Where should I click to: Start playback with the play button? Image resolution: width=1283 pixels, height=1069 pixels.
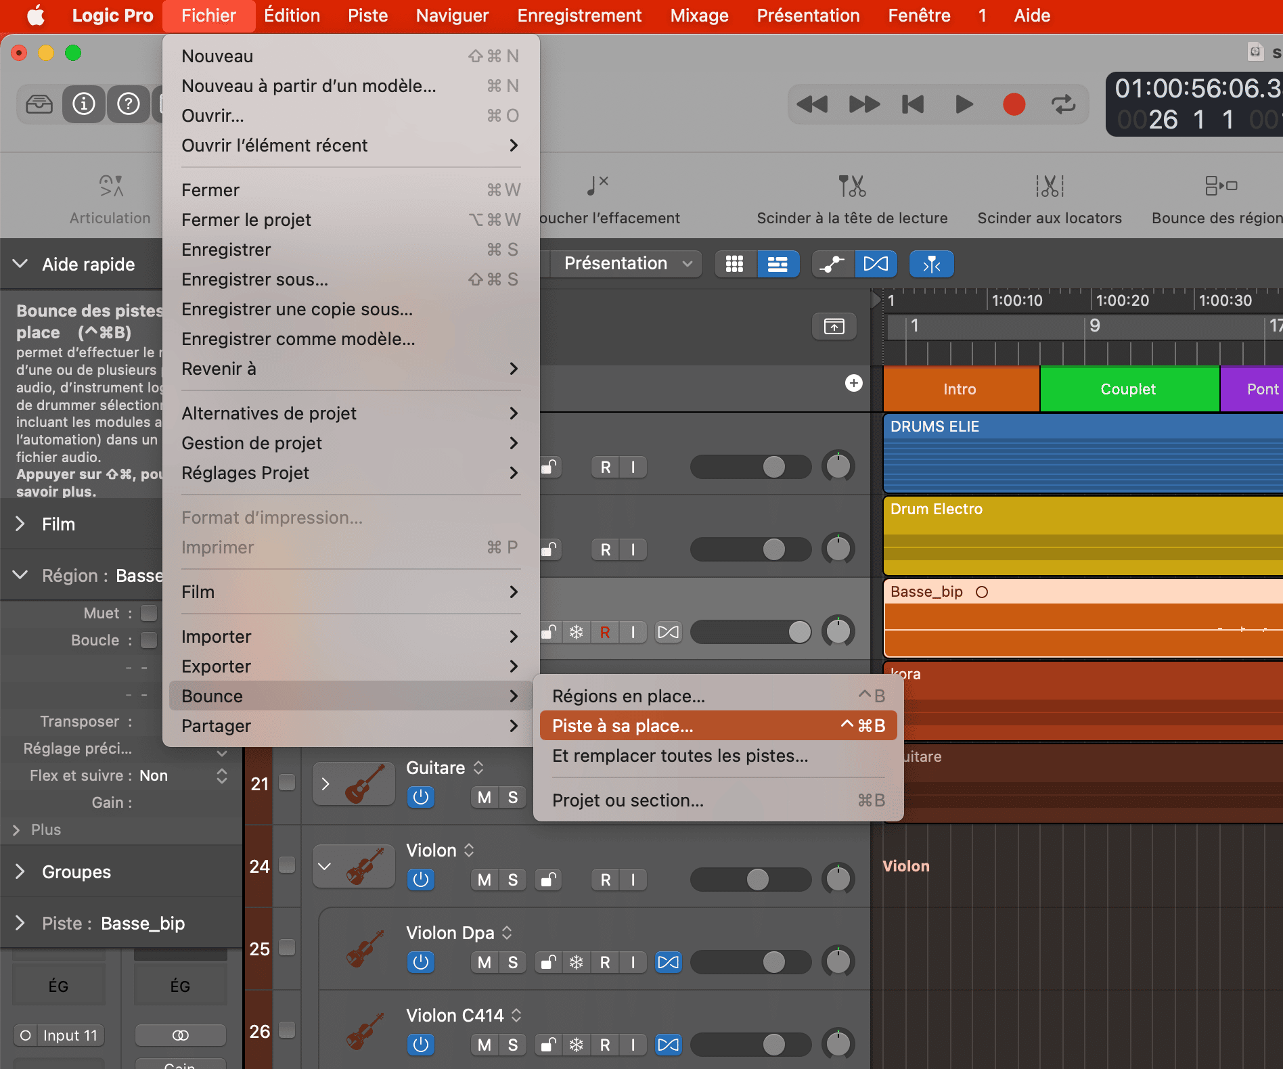pyautogui.click(x=964, y=104)
